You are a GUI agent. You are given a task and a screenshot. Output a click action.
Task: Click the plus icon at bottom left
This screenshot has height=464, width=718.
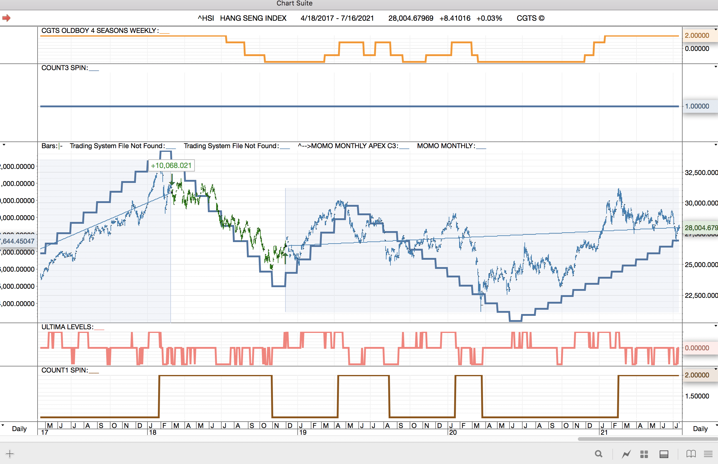point(10,454)
